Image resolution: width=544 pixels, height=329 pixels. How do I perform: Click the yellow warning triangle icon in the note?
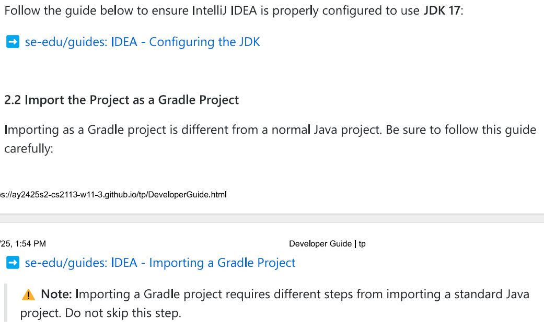tap(28, 295)
